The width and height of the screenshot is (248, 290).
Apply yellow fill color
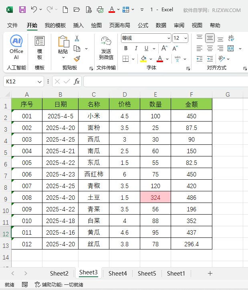(143, 59)
